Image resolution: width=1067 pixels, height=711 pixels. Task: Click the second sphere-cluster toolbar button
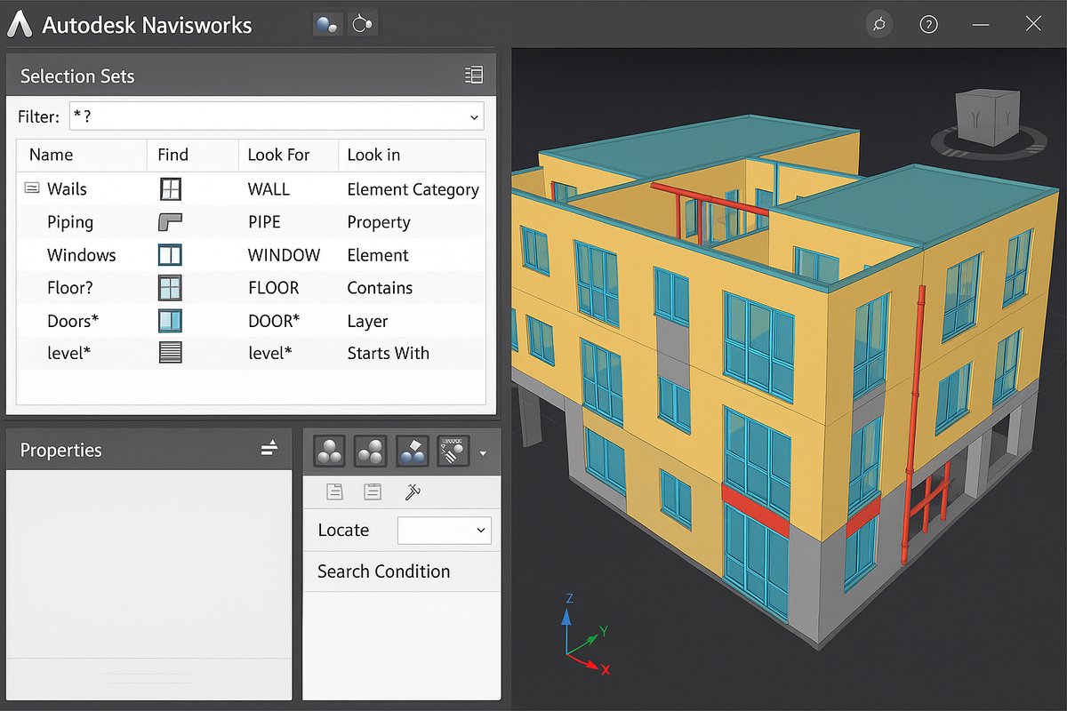pos(371,451)
